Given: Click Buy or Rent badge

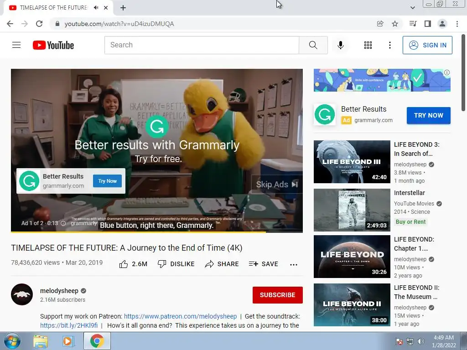Looking at the screenshot, I should click(x=411, y=222).
